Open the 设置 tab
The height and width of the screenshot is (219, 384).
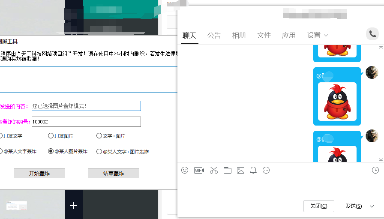click(x=314, y=36)
